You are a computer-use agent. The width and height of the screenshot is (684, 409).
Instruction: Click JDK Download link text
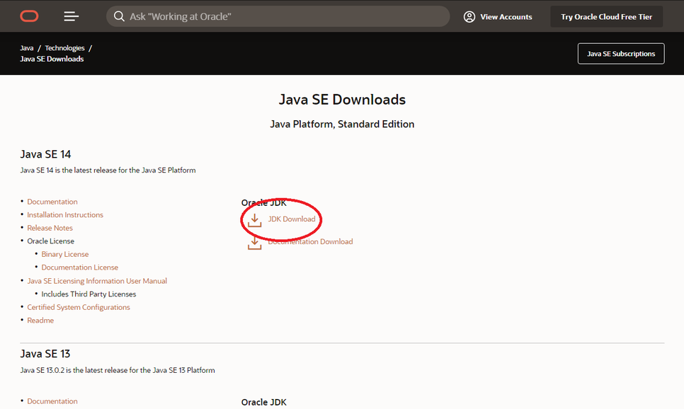coord(292,219)
